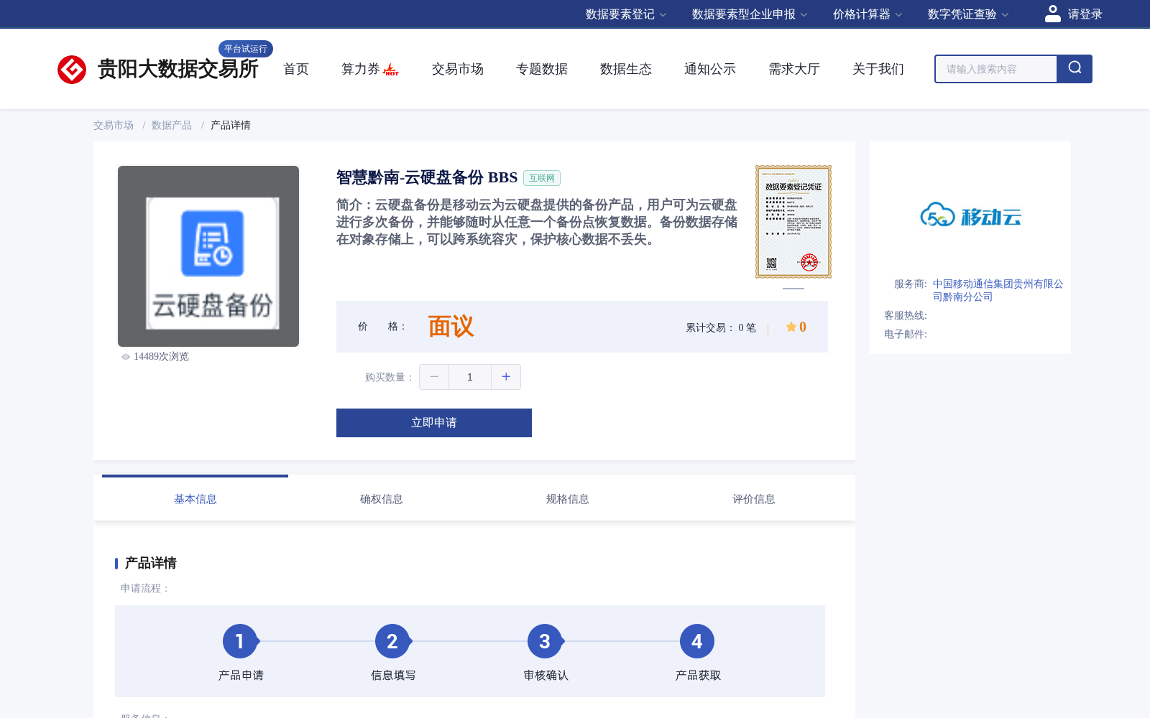
Task: Open the 关于我们 nav item
Action: pos(878,69)
